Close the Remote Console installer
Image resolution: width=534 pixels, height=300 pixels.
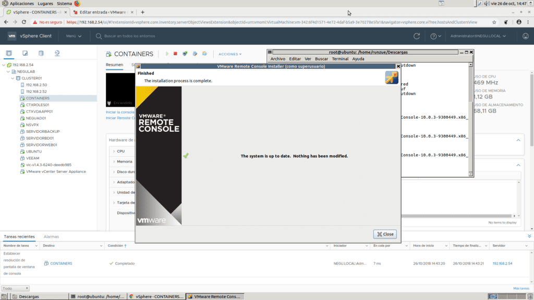(385, 234)
